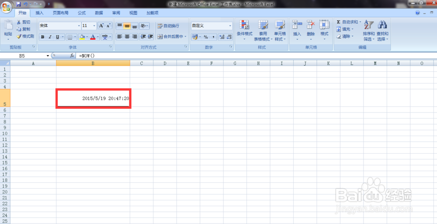
Task: Set bottom vertical alignment
Action: [135, 26]
